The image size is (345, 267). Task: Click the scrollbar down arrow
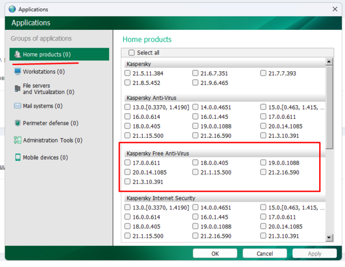tap(329, 237)
